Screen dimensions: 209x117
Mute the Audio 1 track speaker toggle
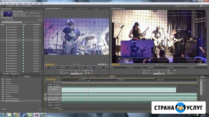tap(49, 97)
